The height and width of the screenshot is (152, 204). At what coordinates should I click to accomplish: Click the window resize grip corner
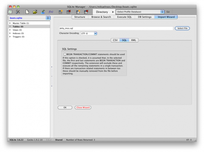point(195,140)
